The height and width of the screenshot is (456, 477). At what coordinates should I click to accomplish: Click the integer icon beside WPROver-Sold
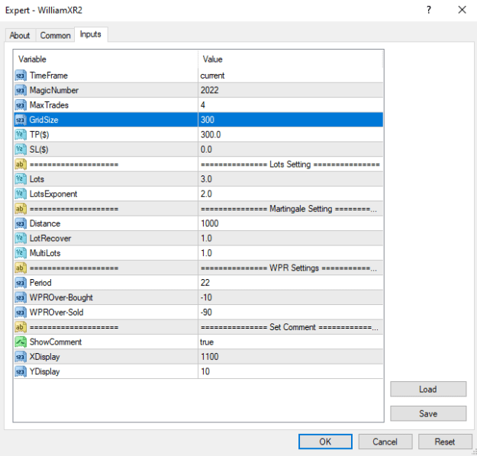(21, 312)
